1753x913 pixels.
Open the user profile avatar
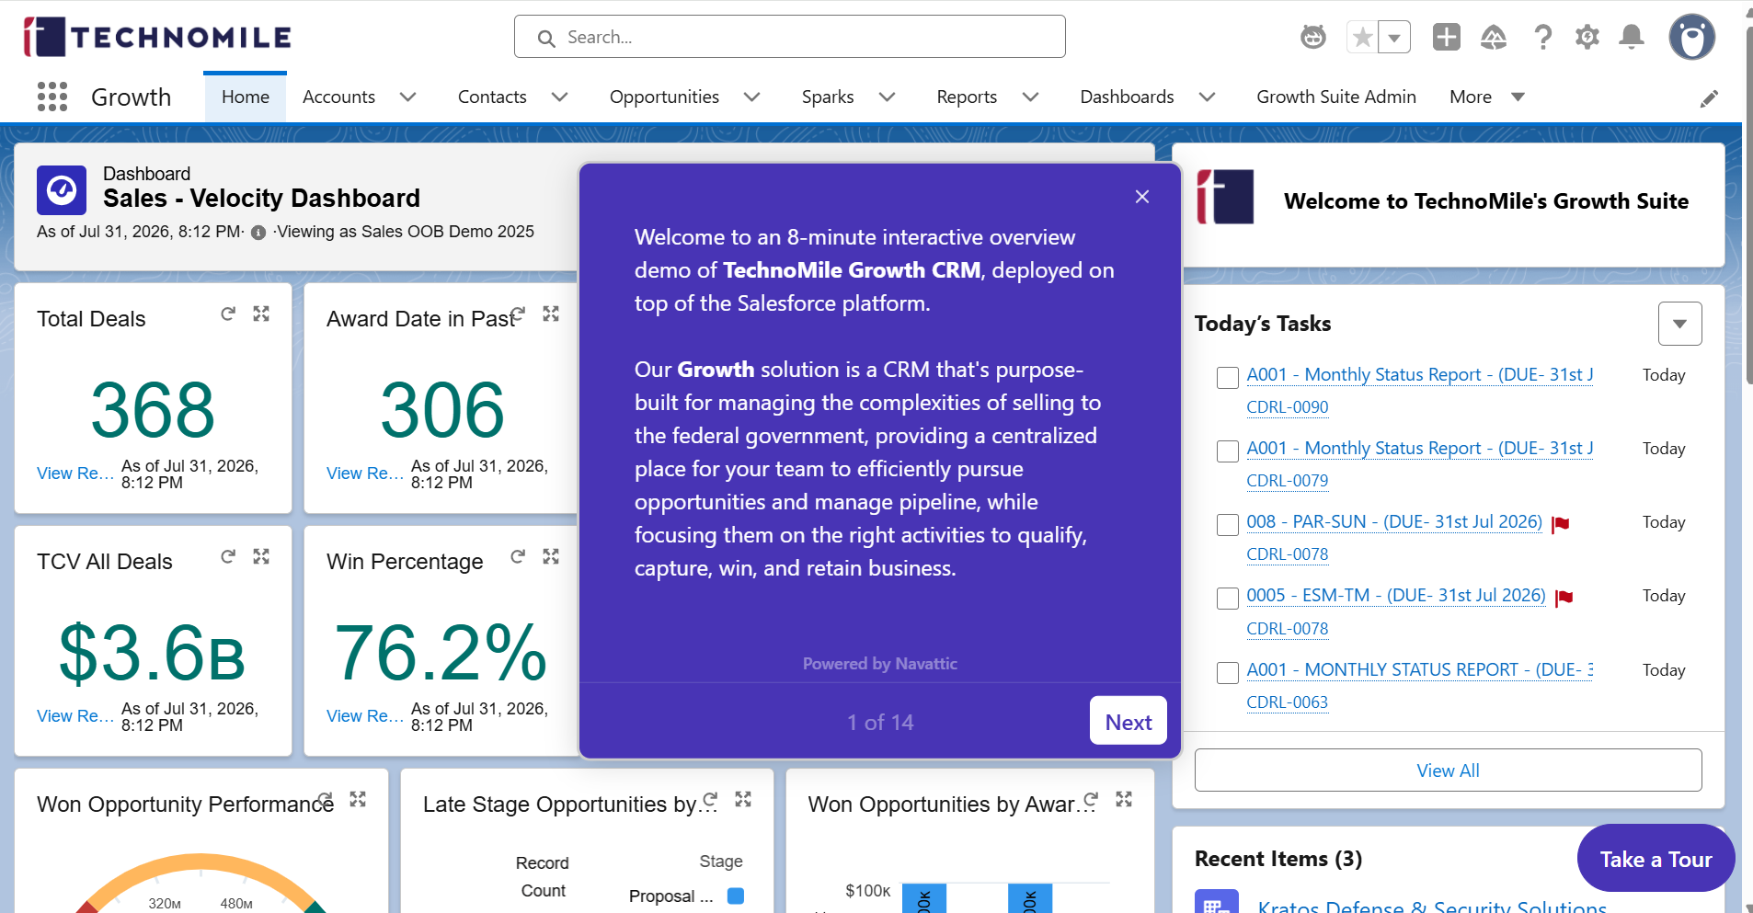(1692, 37)
